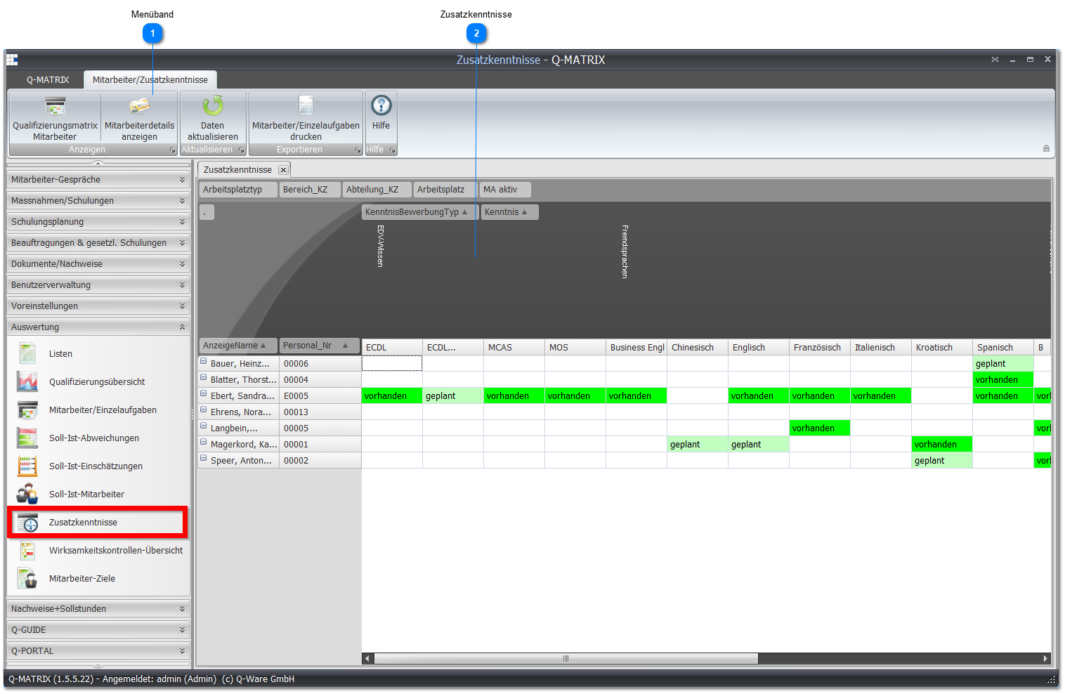Screen dimensions: 1065x694
Task: Close the Zusatzkenntnisse document tab
Action: [x=283, y=170]
